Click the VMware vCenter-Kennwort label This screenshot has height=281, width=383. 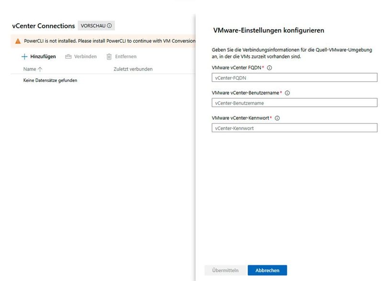click(240, 118)
